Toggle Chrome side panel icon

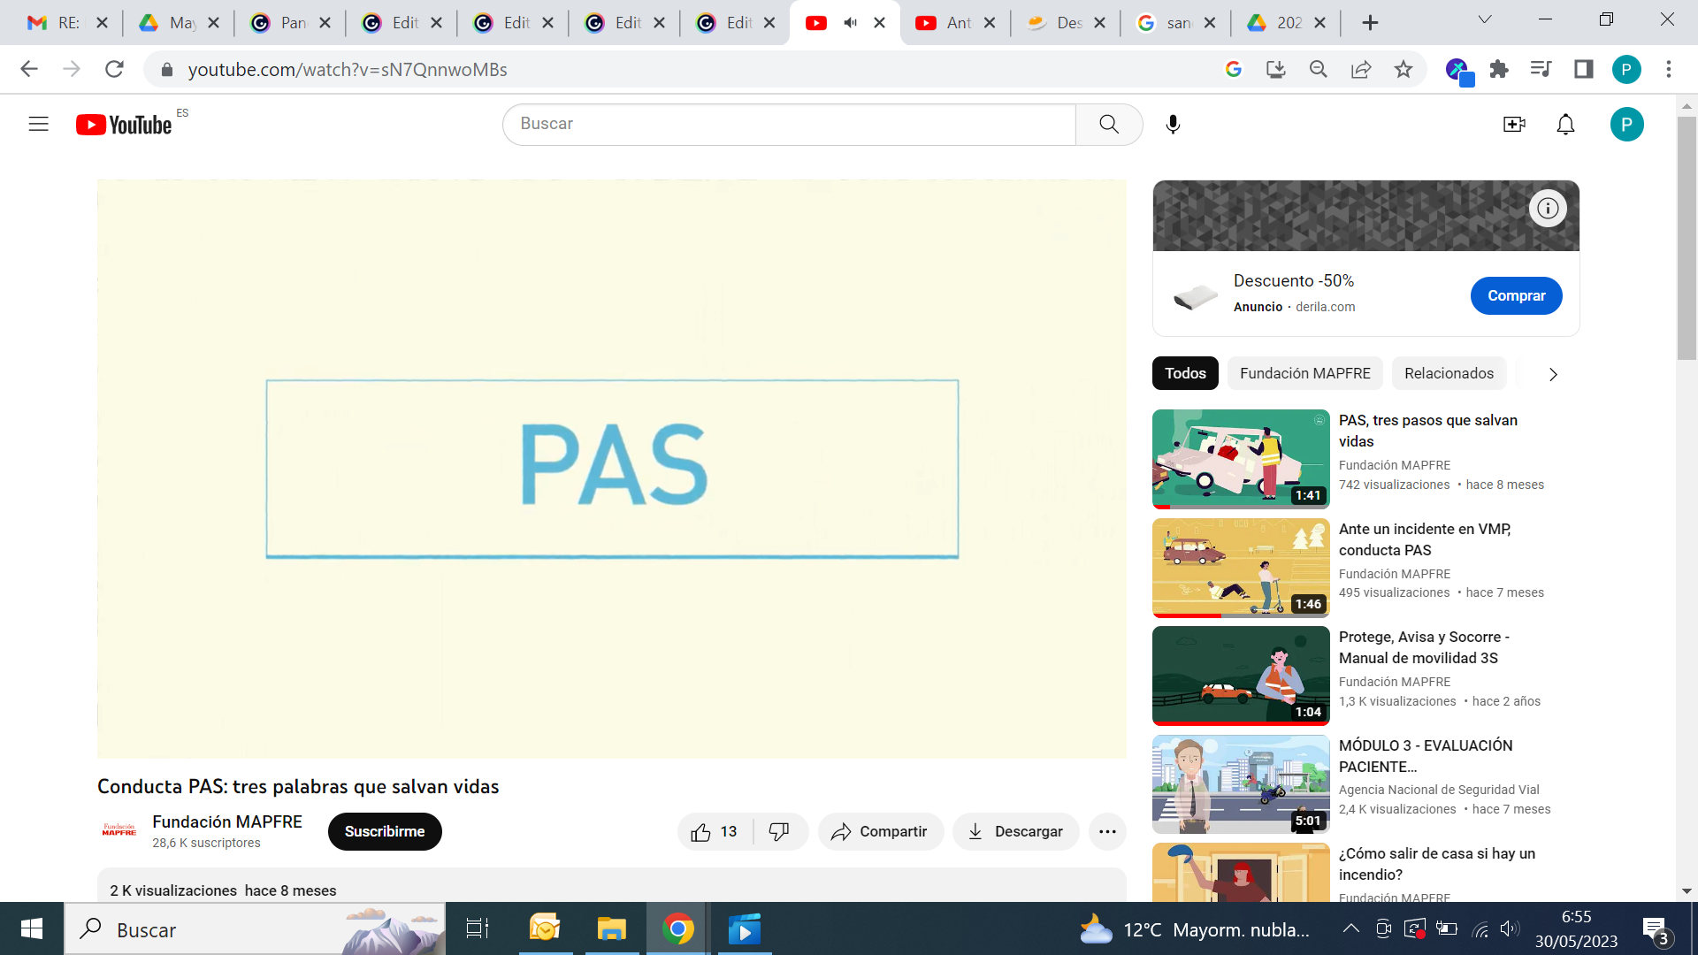click(x=1583, y=69)
